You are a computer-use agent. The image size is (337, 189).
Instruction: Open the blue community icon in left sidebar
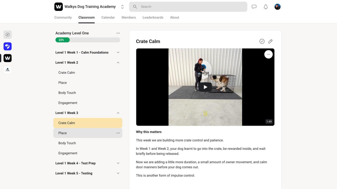click(8, 46)
